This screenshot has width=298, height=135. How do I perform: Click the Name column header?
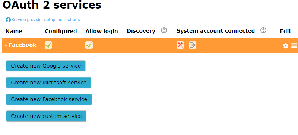point(14,31)
